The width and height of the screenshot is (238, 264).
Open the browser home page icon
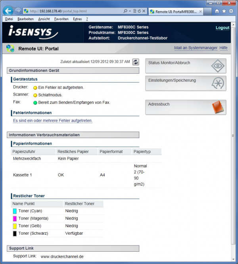coord(217,11)
